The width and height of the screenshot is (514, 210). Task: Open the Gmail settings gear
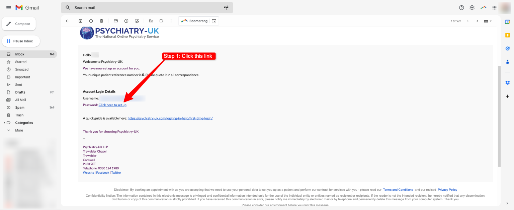[472, 8]
